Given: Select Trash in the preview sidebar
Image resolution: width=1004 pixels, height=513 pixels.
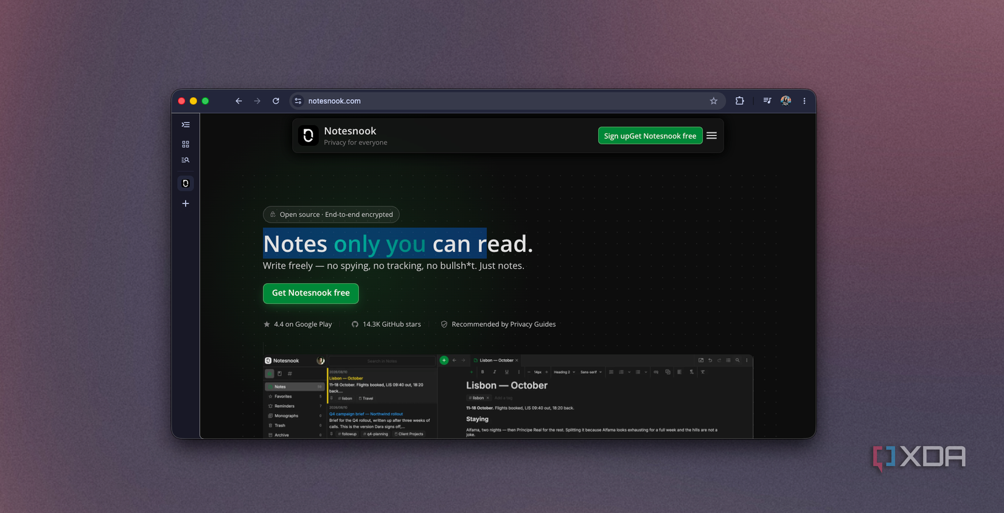Looking at the screenshot, I should tap(295, 425).
